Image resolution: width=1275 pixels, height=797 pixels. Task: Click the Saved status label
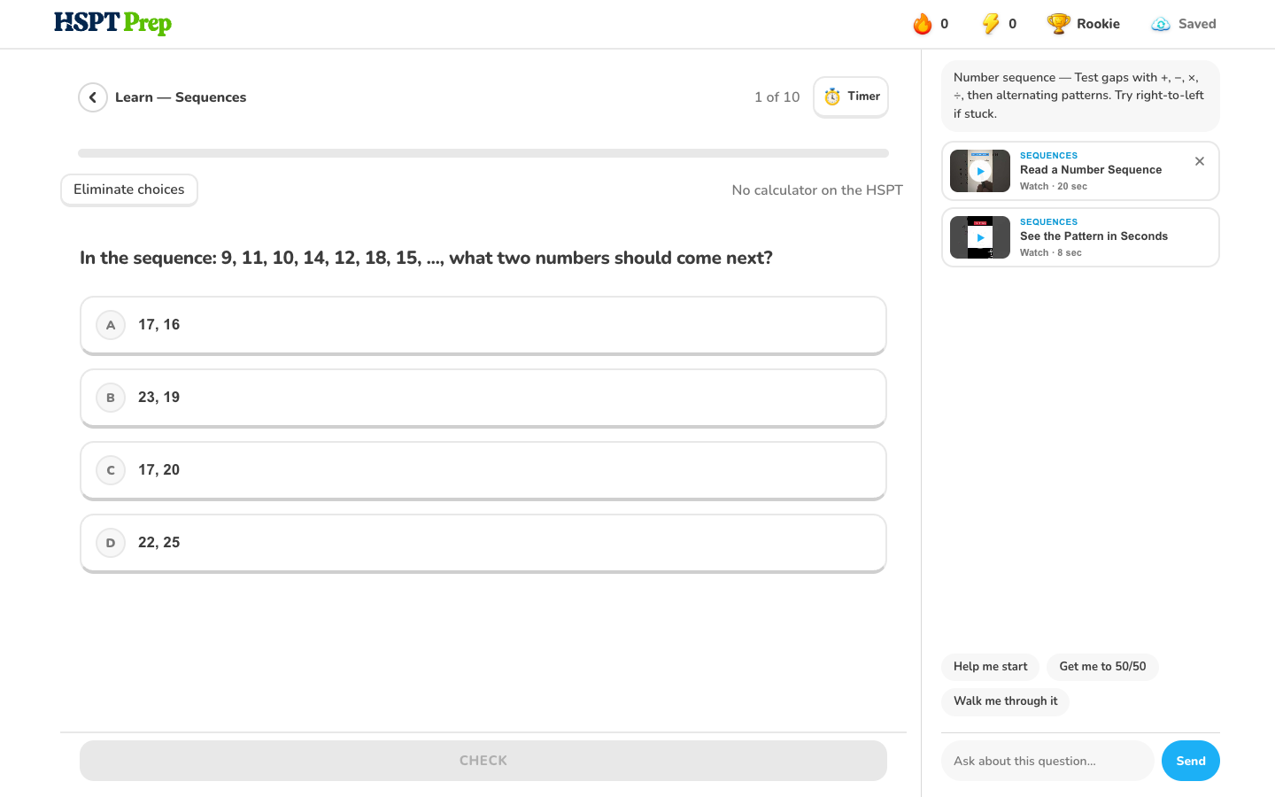tap(1197, 24)
